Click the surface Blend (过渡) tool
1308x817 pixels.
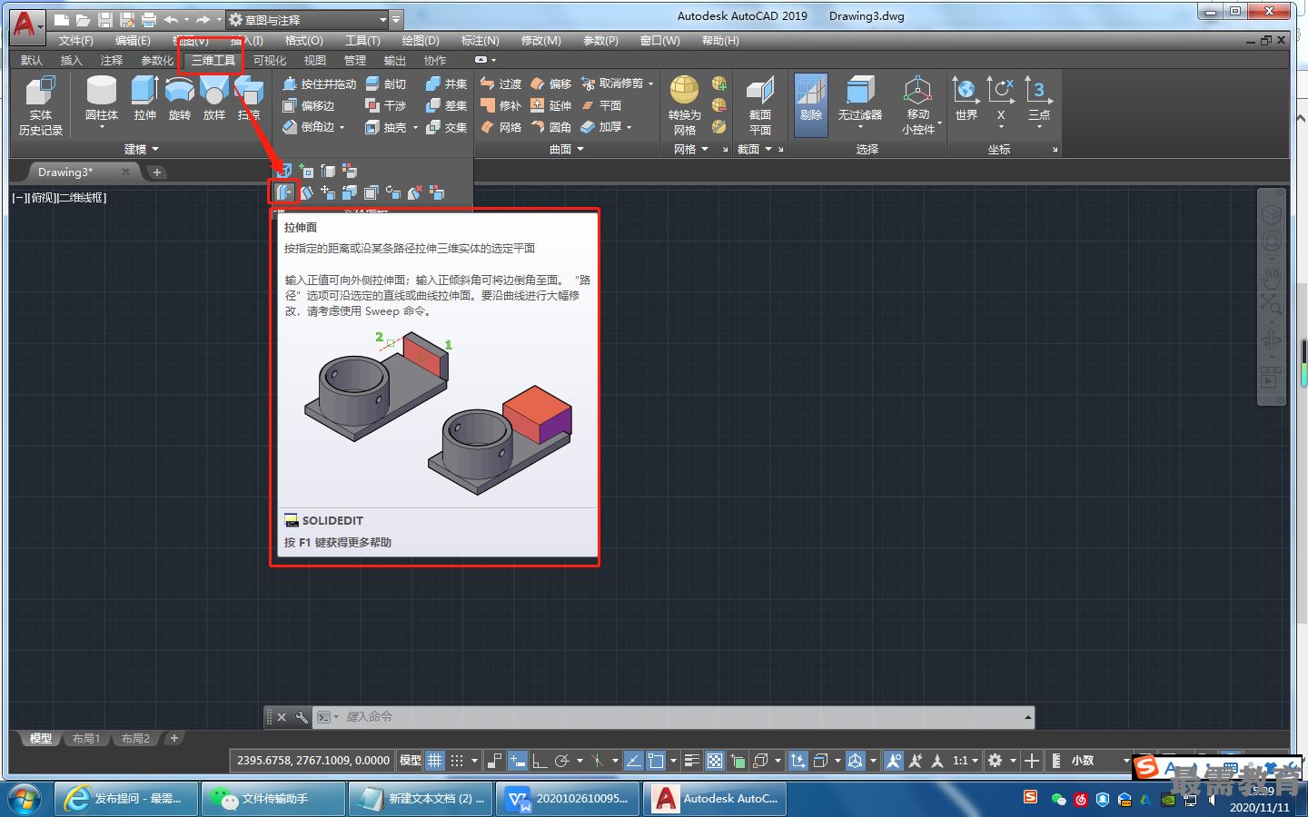[x=501, y=84]
